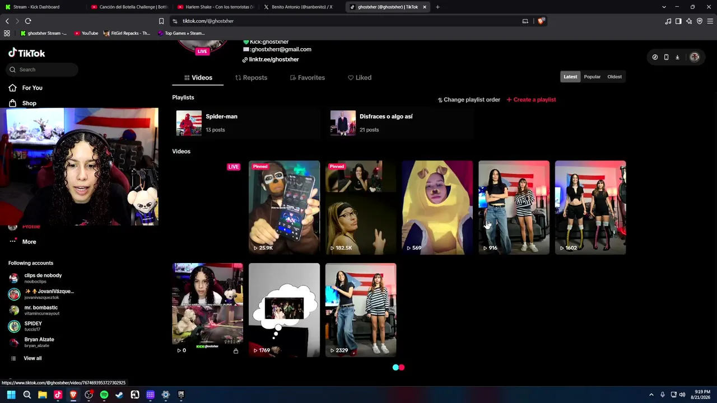Reload the current page
717x403 pixels.
pos(28,21)
